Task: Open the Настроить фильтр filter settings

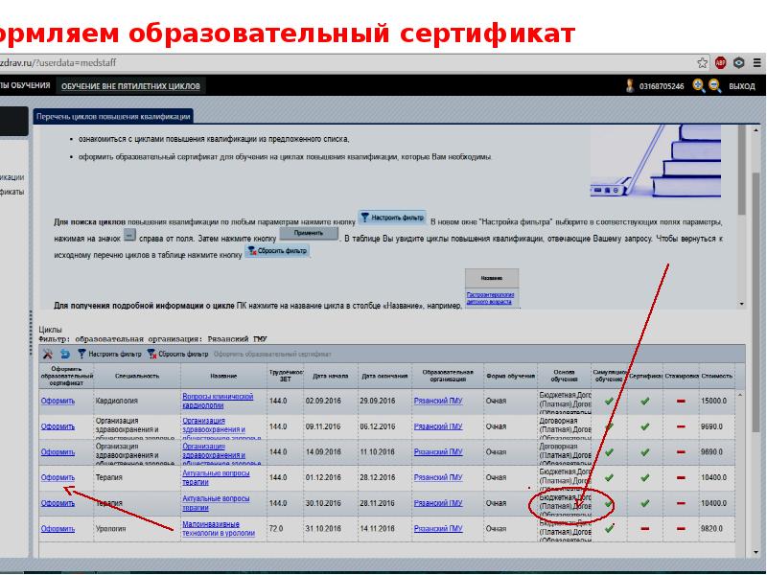Action: [108, 354]
